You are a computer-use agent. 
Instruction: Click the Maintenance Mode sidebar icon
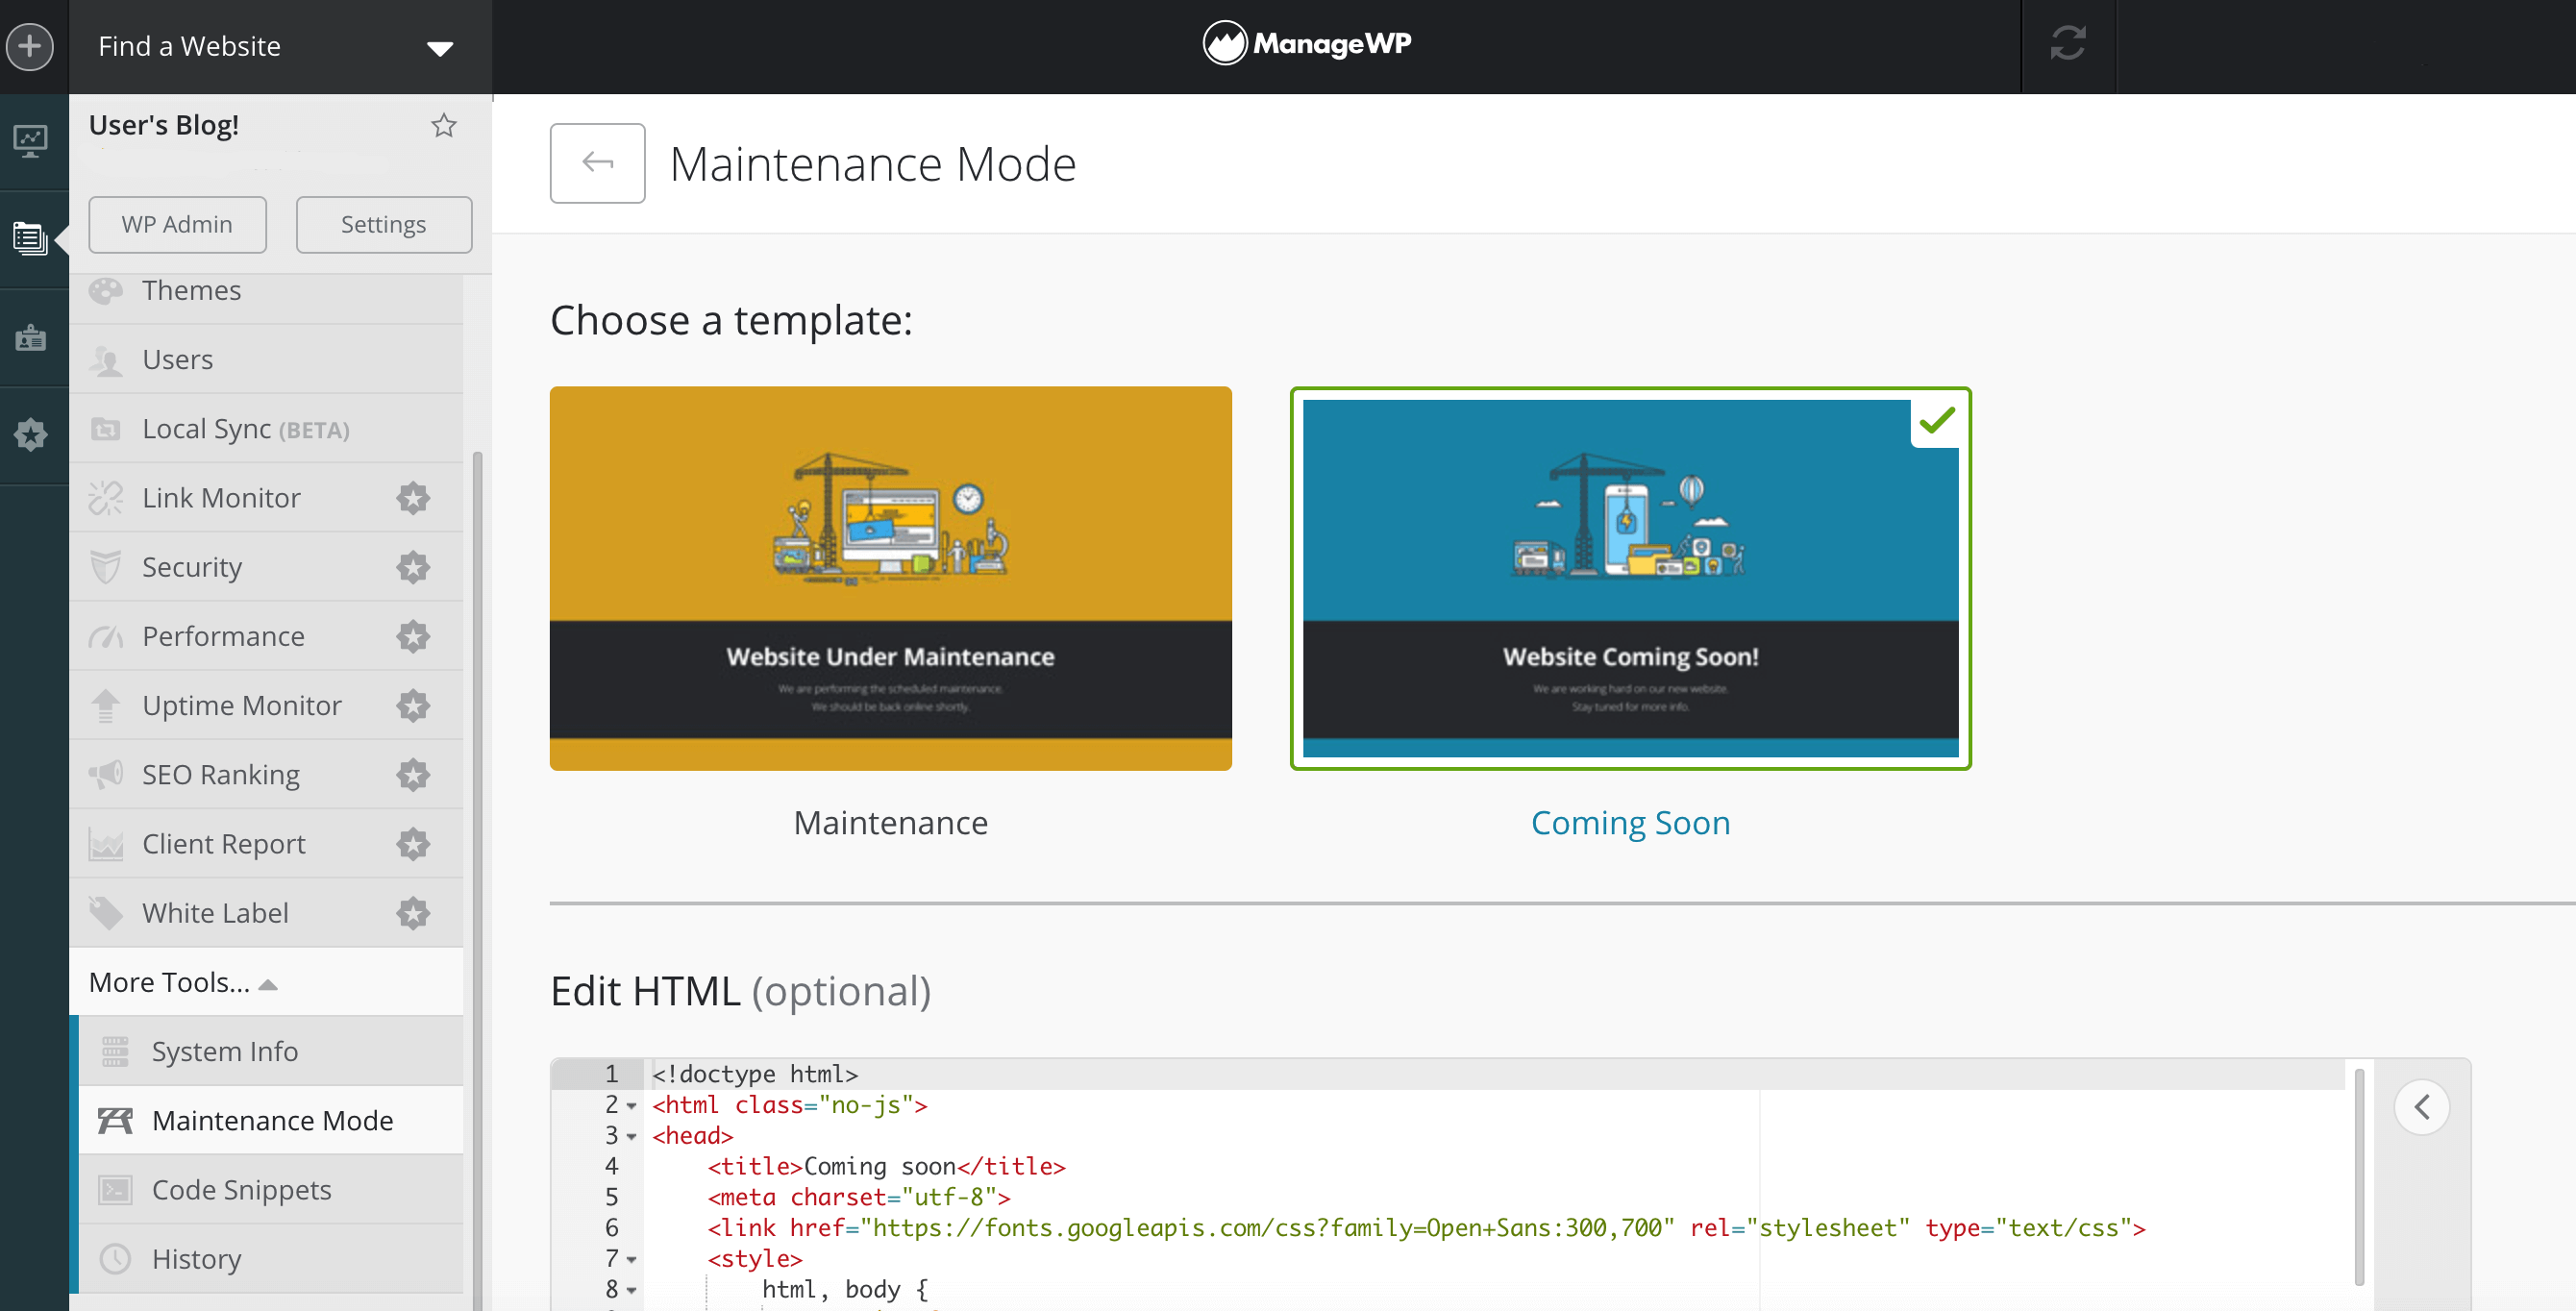tap(112, 1121)
